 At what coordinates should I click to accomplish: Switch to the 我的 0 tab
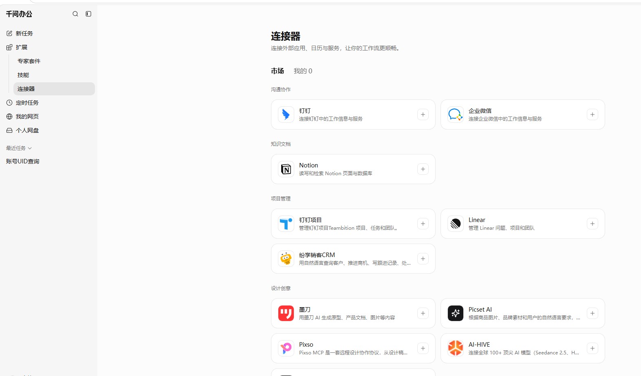[x=303, y=71]
